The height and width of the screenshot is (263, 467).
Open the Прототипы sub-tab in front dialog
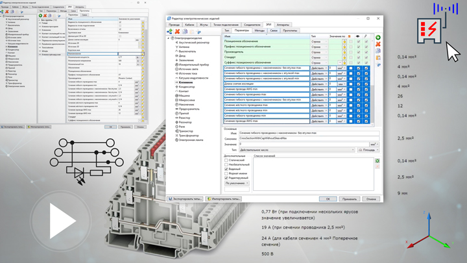pyautogui.click(x=290, y=31)
